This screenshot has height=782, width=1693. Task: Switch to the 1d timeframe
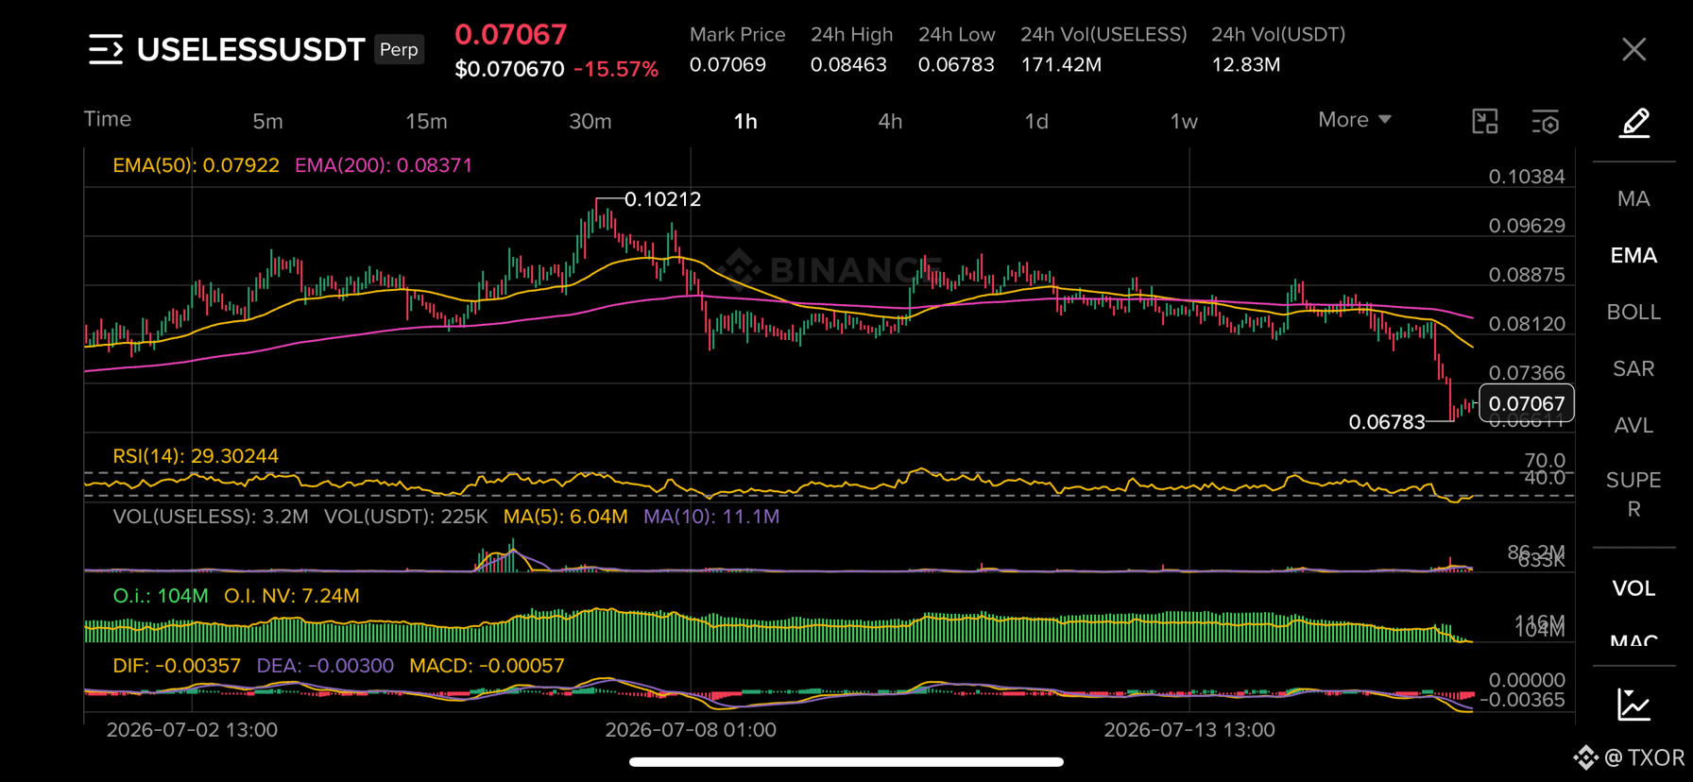tap(1036, 121)
